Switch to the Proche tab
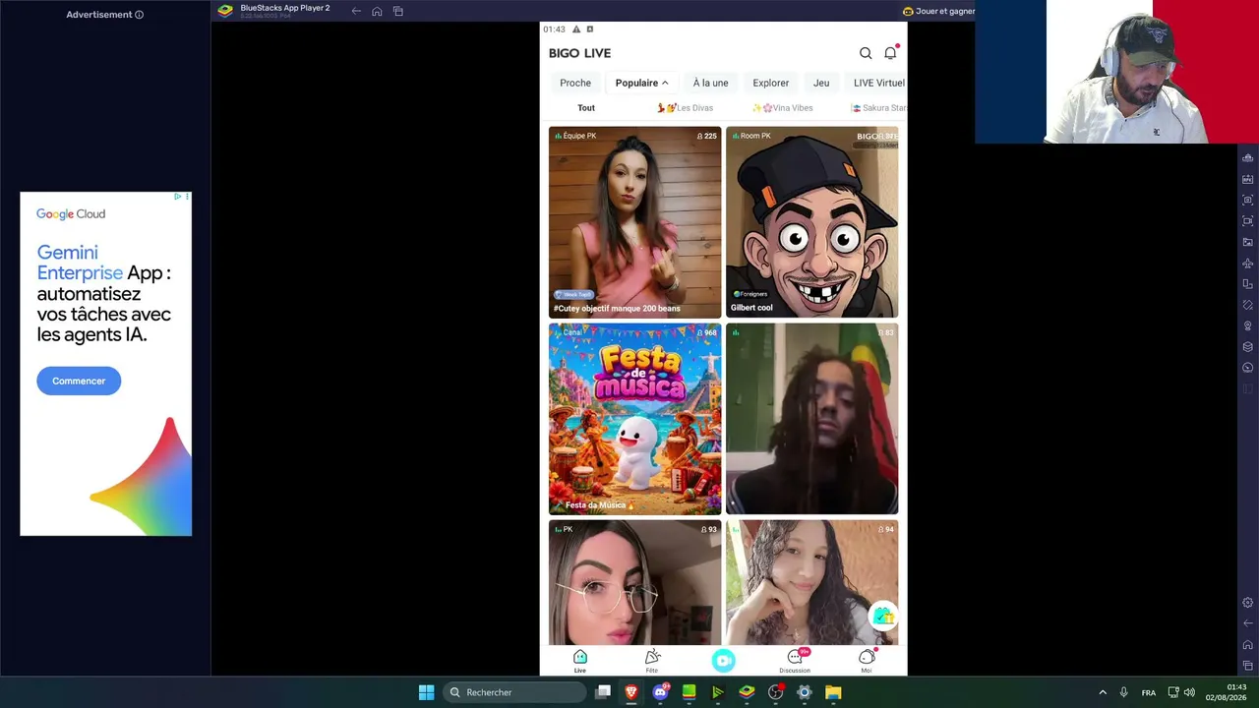The height and width of the screenshot is (708, 1259). tap(575, 83)
